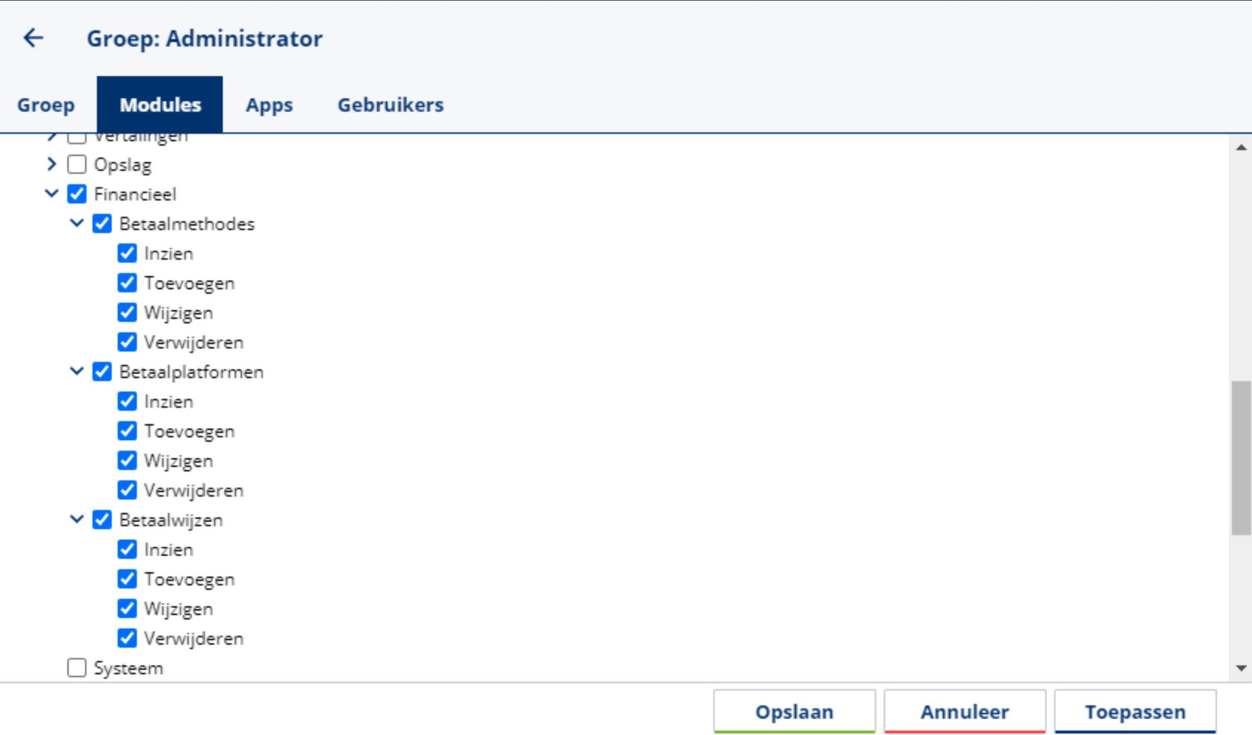Uncheck Inzien under Betaalplatformen

click(127, 401)
